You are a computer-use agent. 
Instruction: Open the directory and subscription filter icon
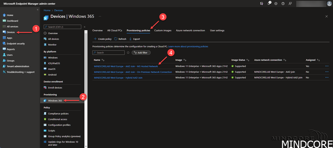tap(262, 4)
